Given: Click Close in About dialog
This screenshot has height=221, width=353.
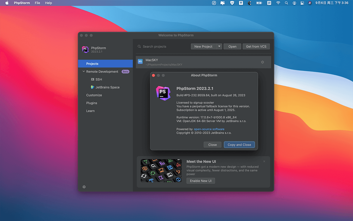Looking at the screenshot, I should 212,145.
